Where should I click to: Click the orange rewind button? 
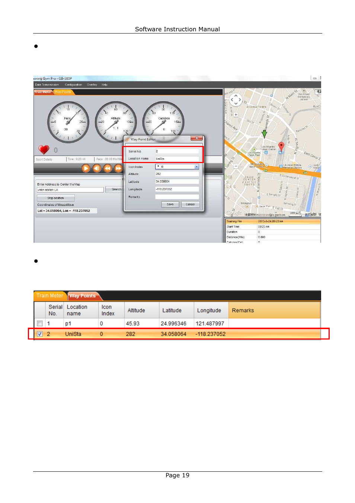[x=108, y=168]
